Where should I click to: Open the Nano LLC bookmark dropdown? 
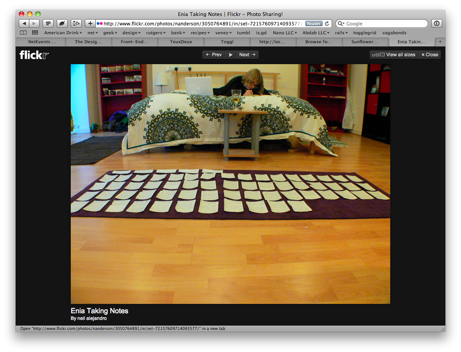click(285, 33)
